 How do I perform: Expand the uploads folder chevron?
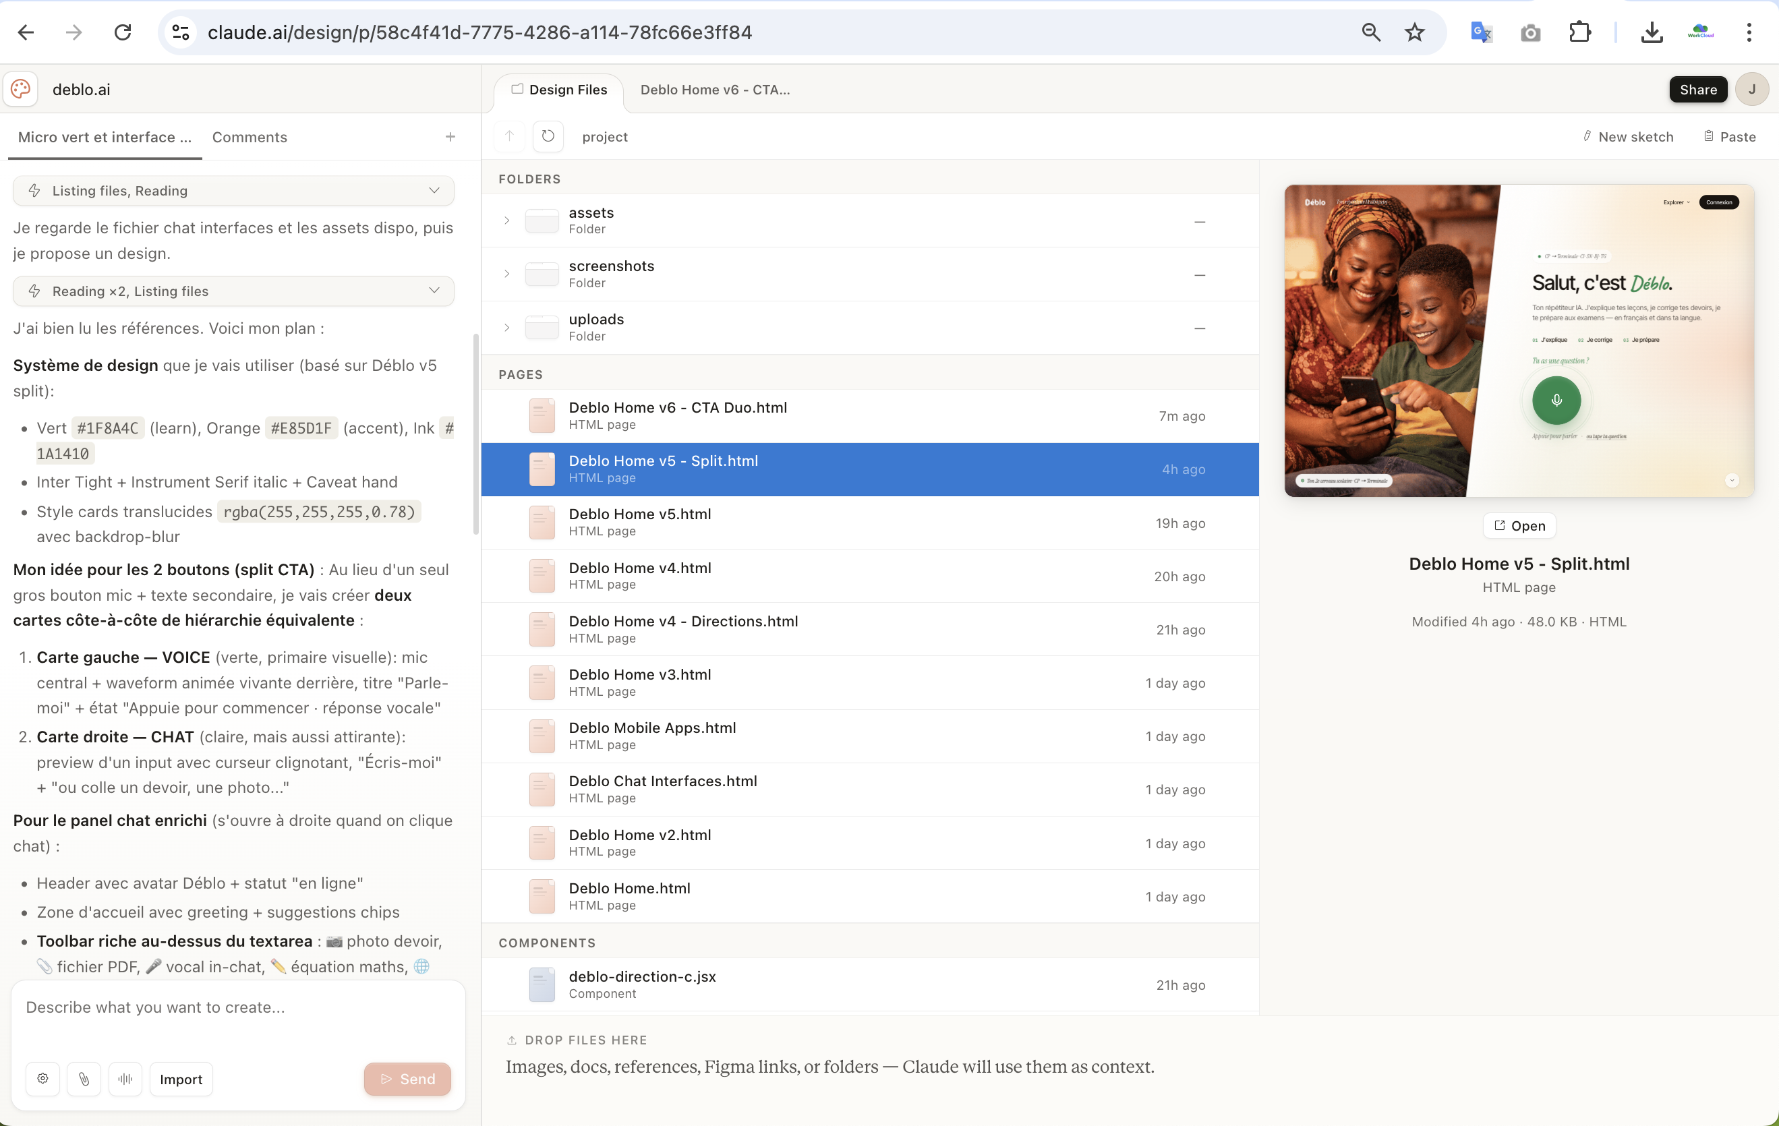507,327
